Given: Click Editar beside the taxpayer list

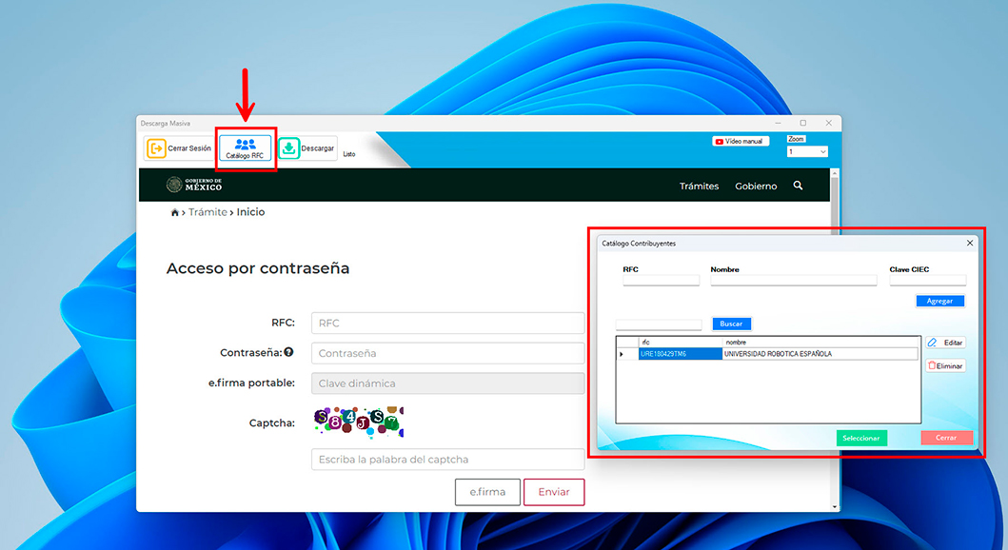Looking at the screenshot, I should [x=945, y=343].
